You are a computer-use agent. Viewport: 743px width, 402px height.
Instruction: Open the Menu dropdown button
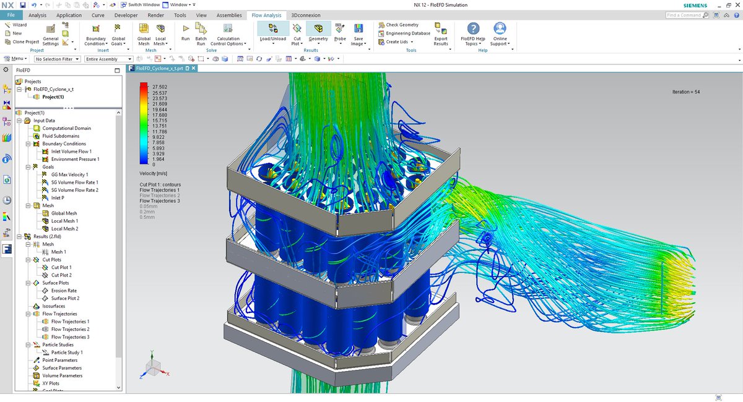[15, 59]
